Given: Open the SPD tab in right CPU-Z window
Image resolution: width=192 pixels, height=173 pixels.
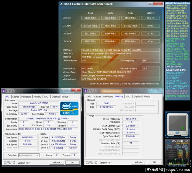Looking at the screenshot, I should click(x=128, y=96).
